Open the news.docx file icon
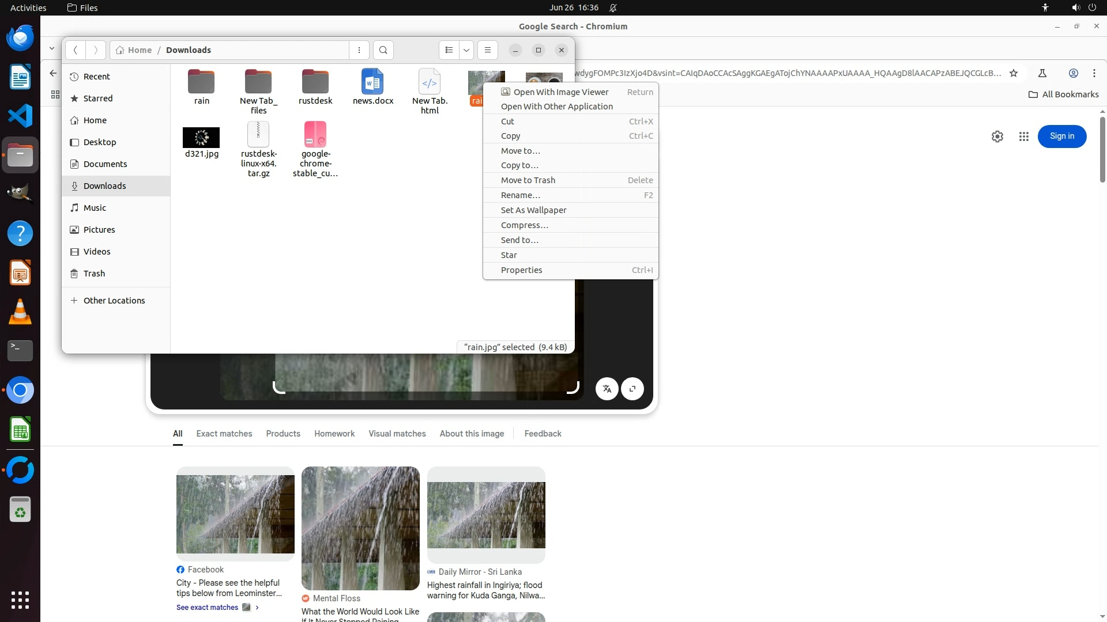The width and height of the screenshot is (1107, 622). tap(372, 82)
